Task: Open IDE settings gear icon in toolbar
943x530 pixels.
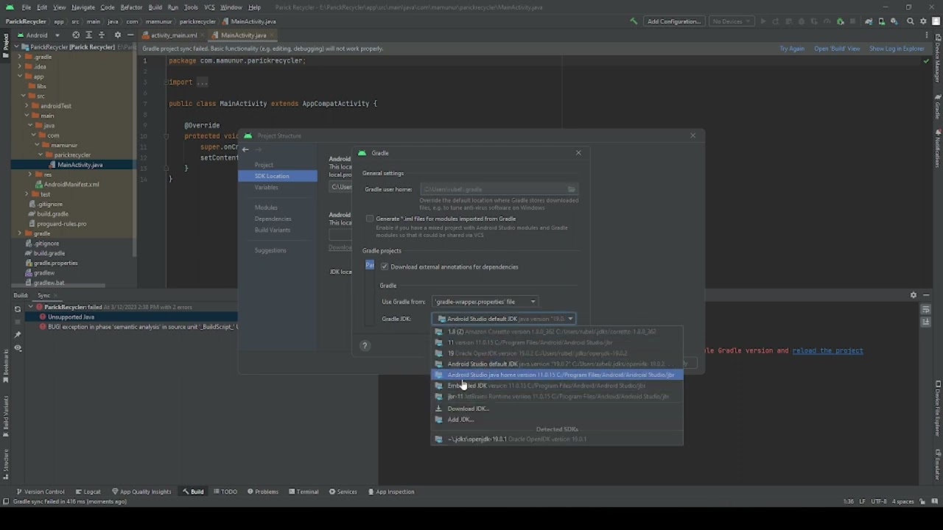Action: coord(923,21)
